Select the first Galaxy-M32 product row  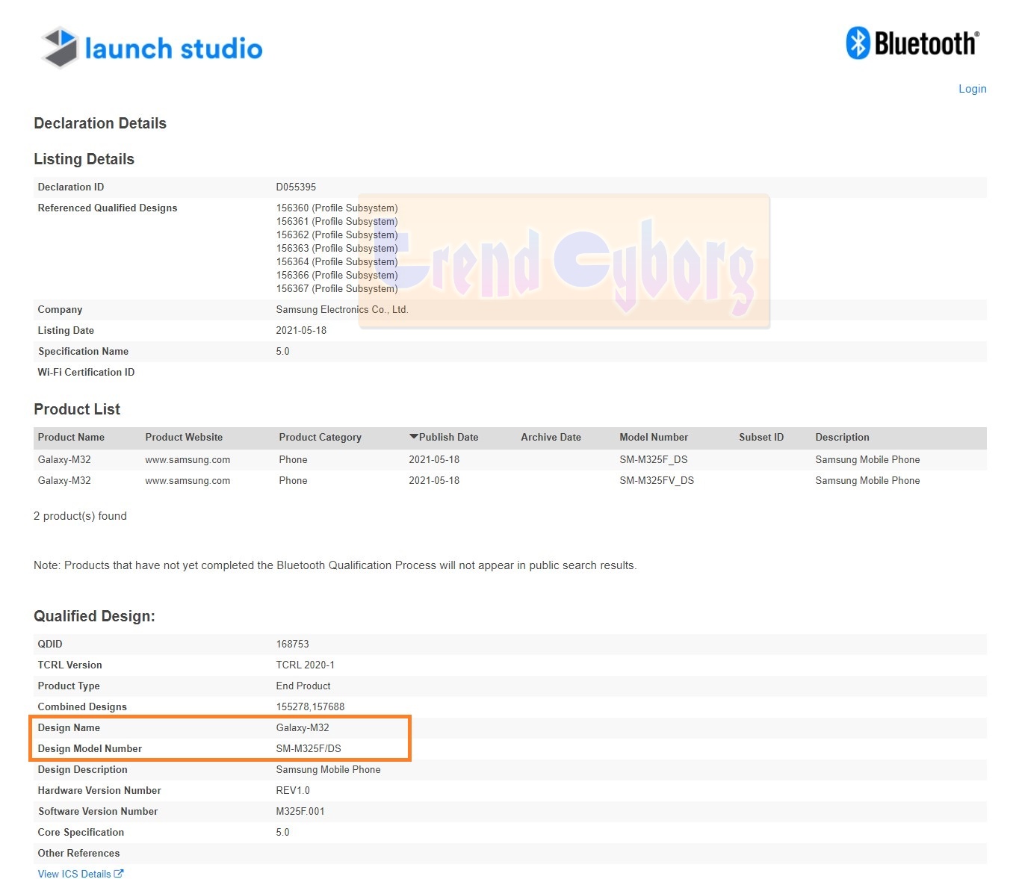[299, 459]
